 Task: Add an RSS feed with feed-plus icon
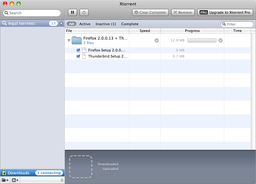[x=15, y=180]
